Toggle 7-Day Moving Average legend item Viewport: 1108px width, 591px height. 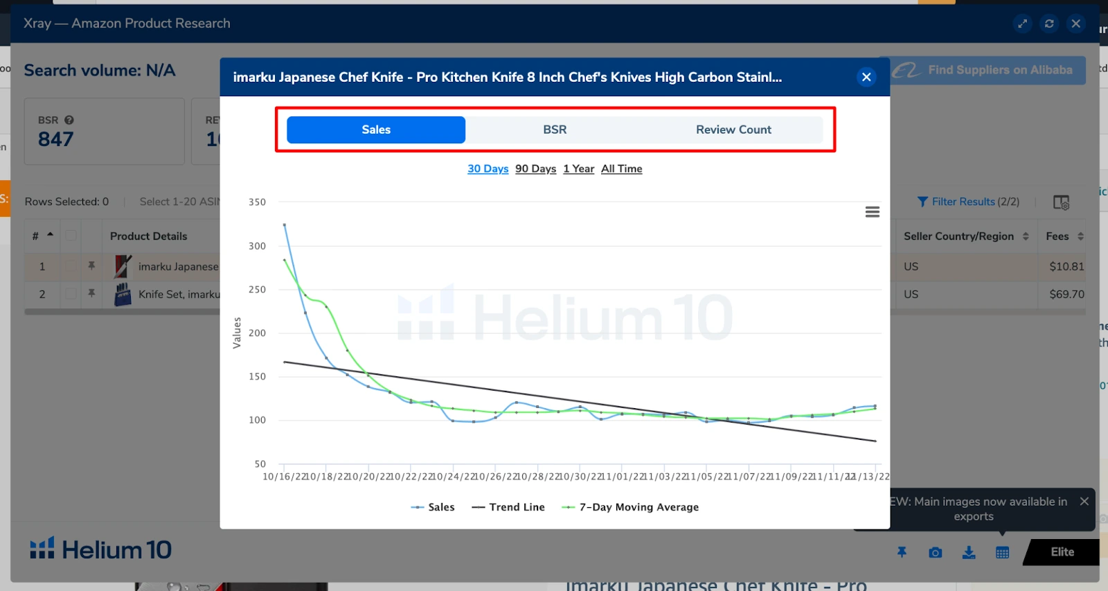coord(630,507)
